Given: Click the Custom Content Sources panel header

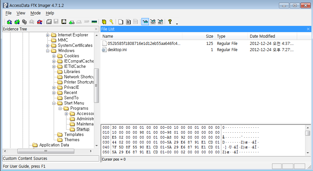Looking at the screenshot, I should (51, 159).
